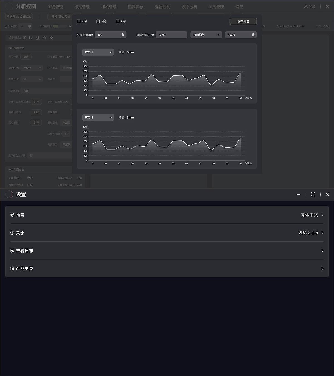Check the z向 checkbox
The width and height of the screenshot is (334, 376).
[x=117, y=21]
